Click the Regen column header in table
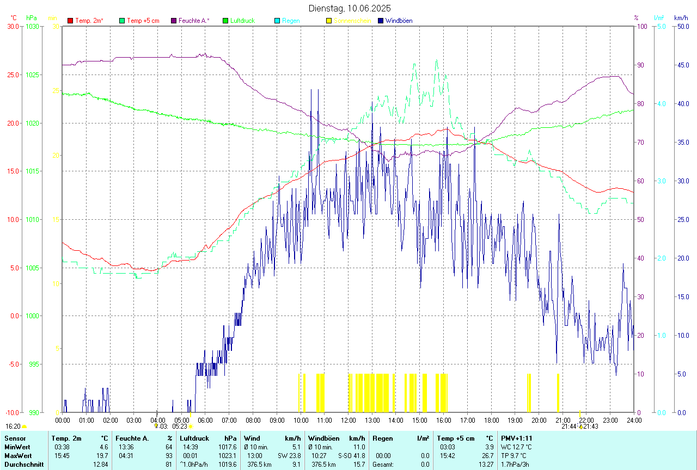The height and width of the screenshot is (470, 697). 383,438
